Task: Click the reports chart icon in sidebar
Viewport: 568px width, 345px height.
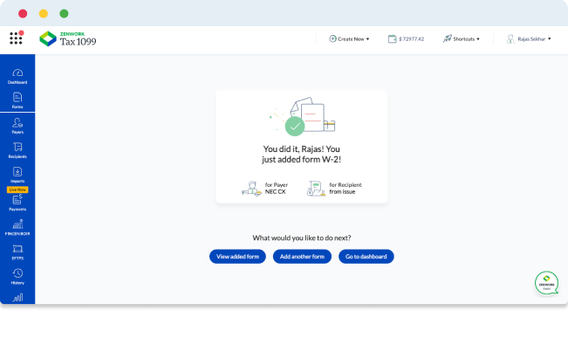Action: pyautogui.click(x=17, y=298)
